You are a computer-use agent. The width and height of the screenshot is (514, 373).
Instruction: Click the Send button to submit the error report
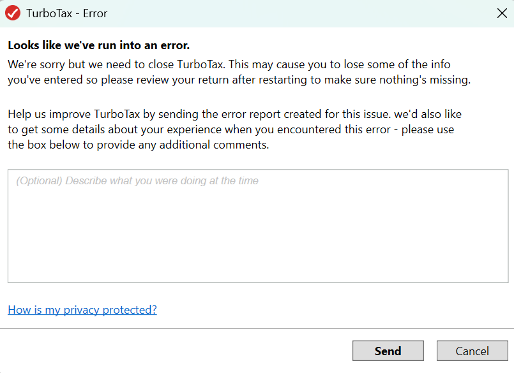[388, 351]
